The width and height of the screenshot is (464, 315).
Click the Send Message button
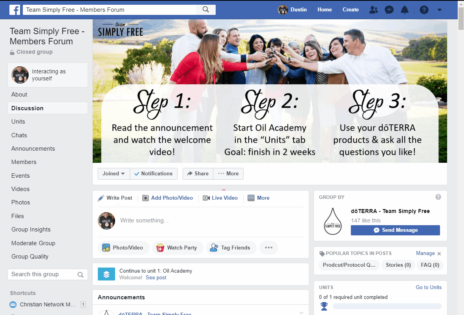coord(395,230)
